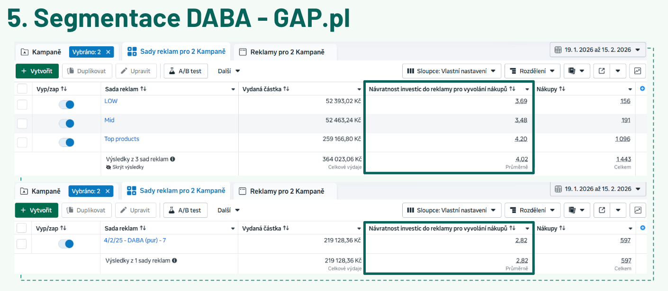The height and width of the screenshot is (291, 668).
Task: Click info icon beside Výsledky z 1 sady reklam
Action: click(175, 260)
